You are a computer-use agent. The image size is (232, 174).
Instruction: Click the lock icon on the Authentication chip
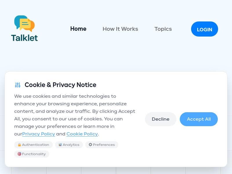(x=19, y=144)
